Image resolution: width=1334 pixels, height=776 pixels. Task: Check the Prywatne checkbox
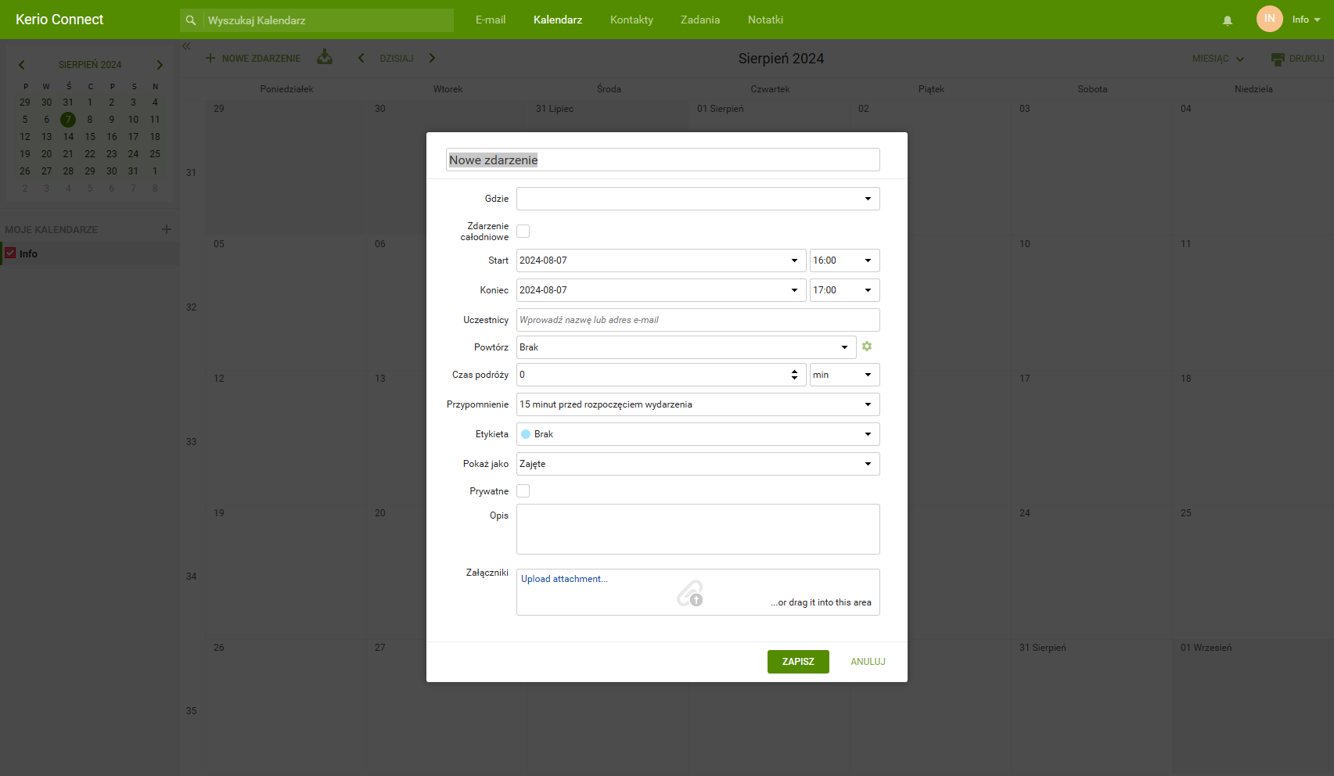pyautogui.click(x=523, y=491)
